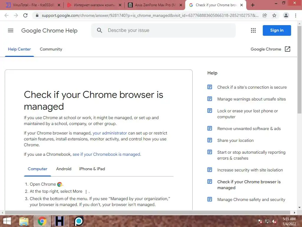
Task: Open 'Start or stop automatically reporting errors' article
Action: [251, 155]
